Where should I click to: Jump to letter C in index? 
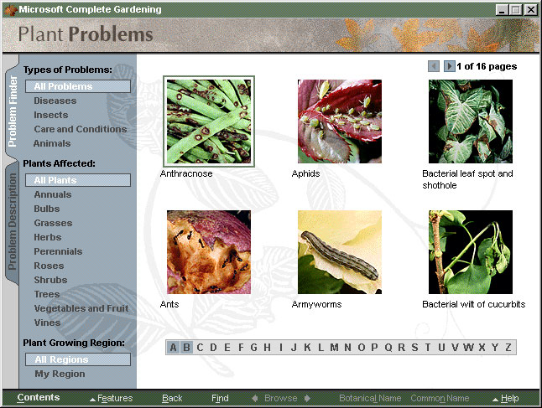[x=200, y=347]
